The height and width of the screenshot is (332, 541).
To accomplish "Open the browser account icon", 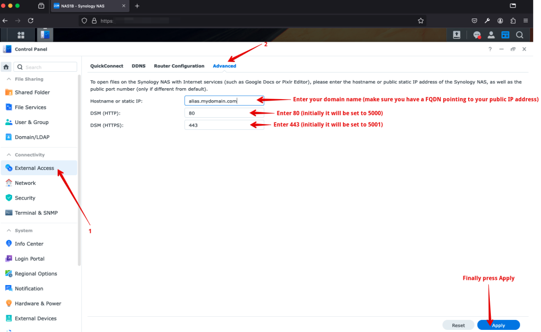I will click(500, 21).
